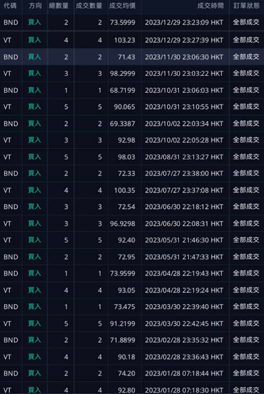264x394 pixels.
Task: Select price cell 74.20
Action: click(126, 373)
